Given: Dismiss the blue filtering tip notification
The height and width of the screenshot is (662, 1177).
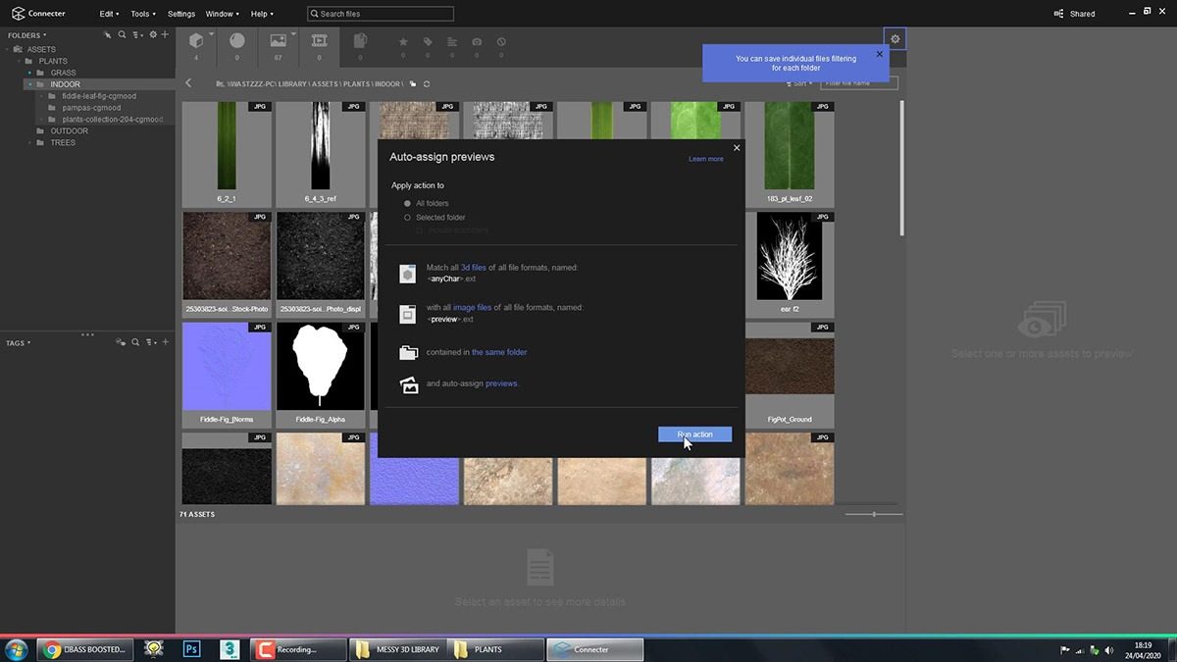Looking at the screenshot, I should click(879, 54).
